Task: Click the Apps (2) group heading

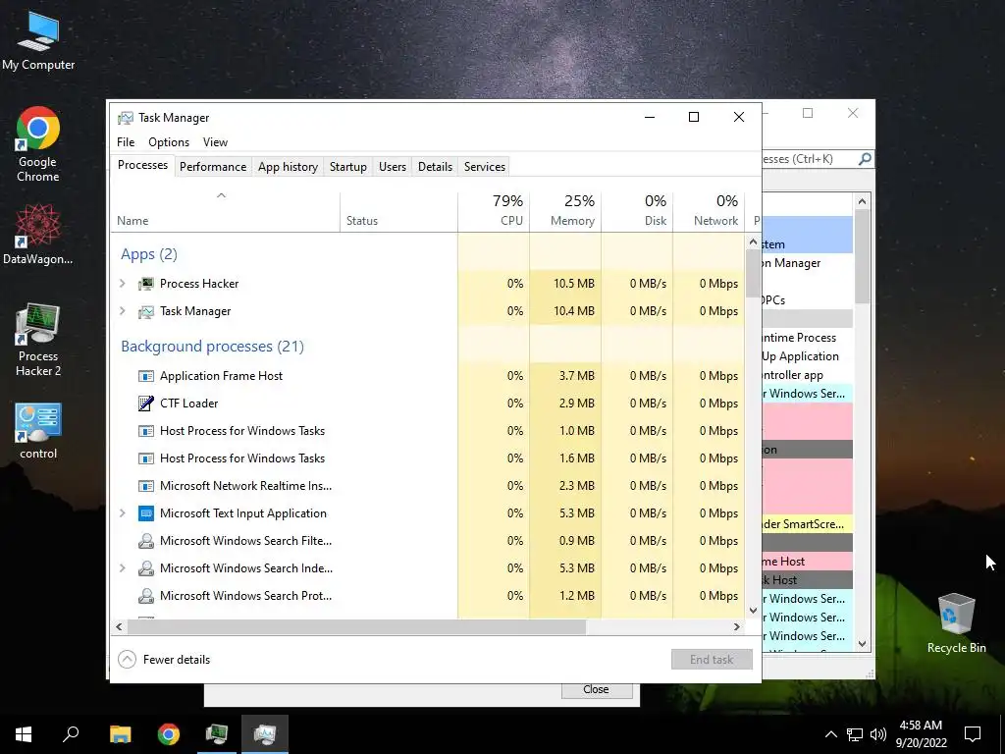Action: coord(149,254)
